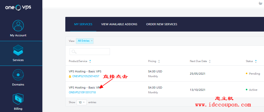This screenshot has height=112, width=264.
Task: Sort by Next Due Date column
Action: tap(210, 61)
